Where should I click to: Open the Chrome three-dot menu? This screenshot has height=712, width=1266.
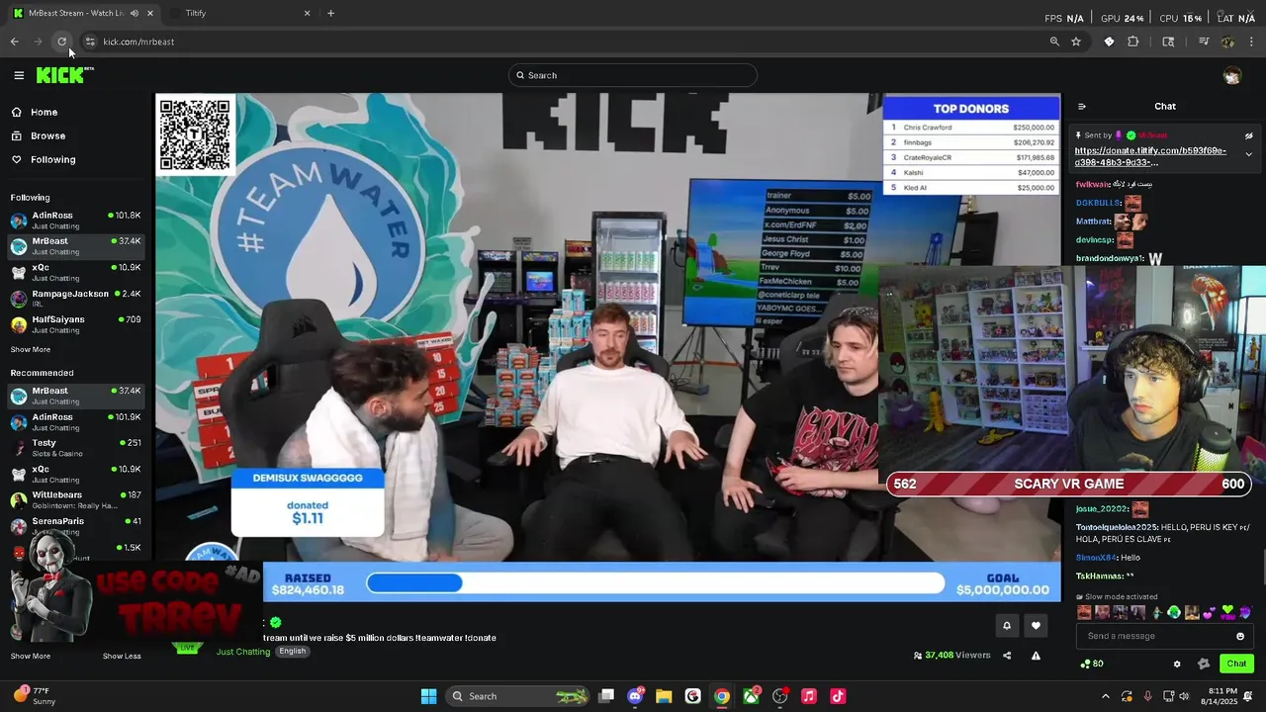(x=1252, y=42)
